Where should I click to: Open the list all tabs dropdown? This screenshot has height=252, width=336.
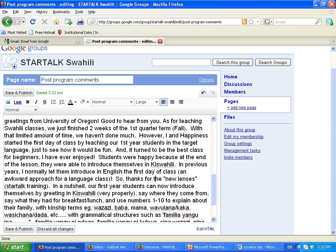pyautogui.click(x=333, y=41)
